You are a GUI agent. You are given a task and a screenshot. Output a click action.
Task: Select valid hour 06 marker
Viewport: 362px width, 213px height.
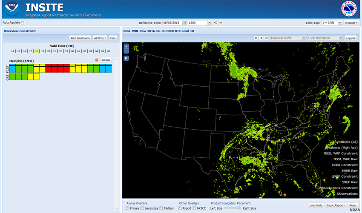tap(109, 51)
